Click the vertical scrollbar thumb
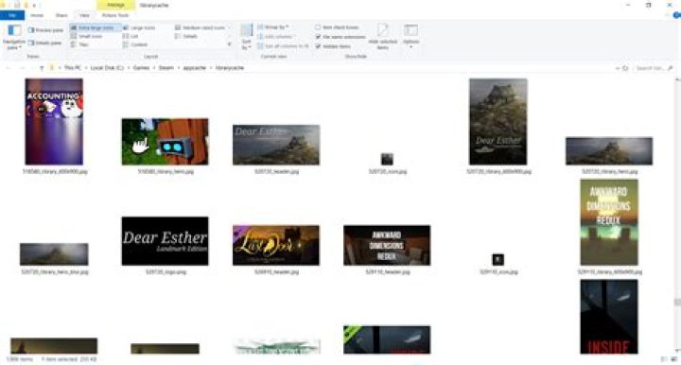 pyautogui.click(x=676, y=302)
